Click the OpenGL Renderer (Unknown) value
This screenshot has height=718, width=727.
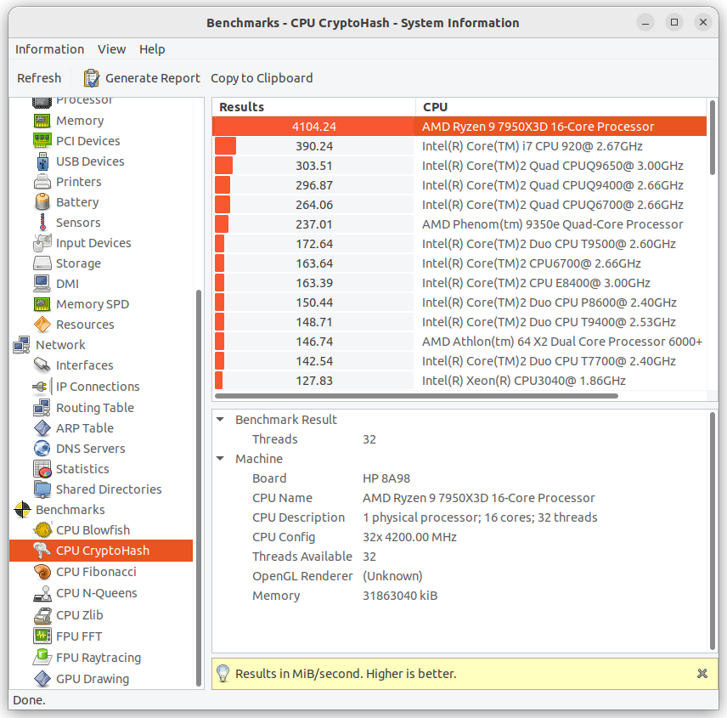(x=392, y=576)
